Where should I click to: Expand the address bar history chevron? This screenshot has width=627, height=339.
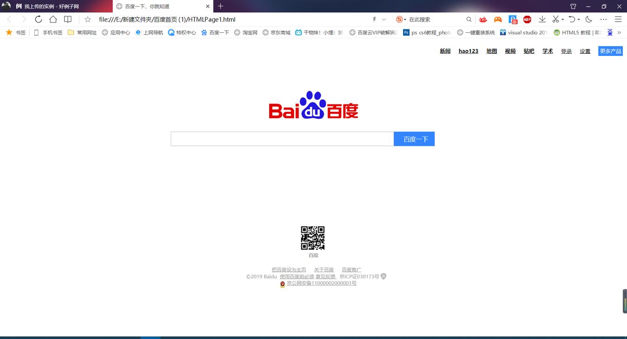click(384, 19)
